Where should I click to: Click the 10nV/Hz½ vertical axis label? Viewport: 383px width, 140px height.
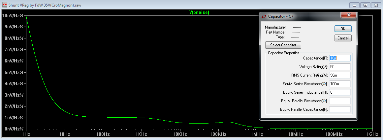click(x=13, y=15)
